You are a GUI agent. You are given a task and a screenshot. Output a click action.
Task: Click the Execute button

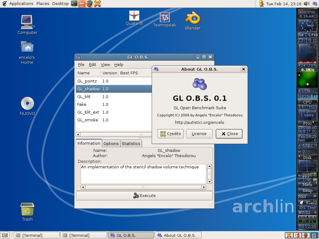(x=144, y=196)
